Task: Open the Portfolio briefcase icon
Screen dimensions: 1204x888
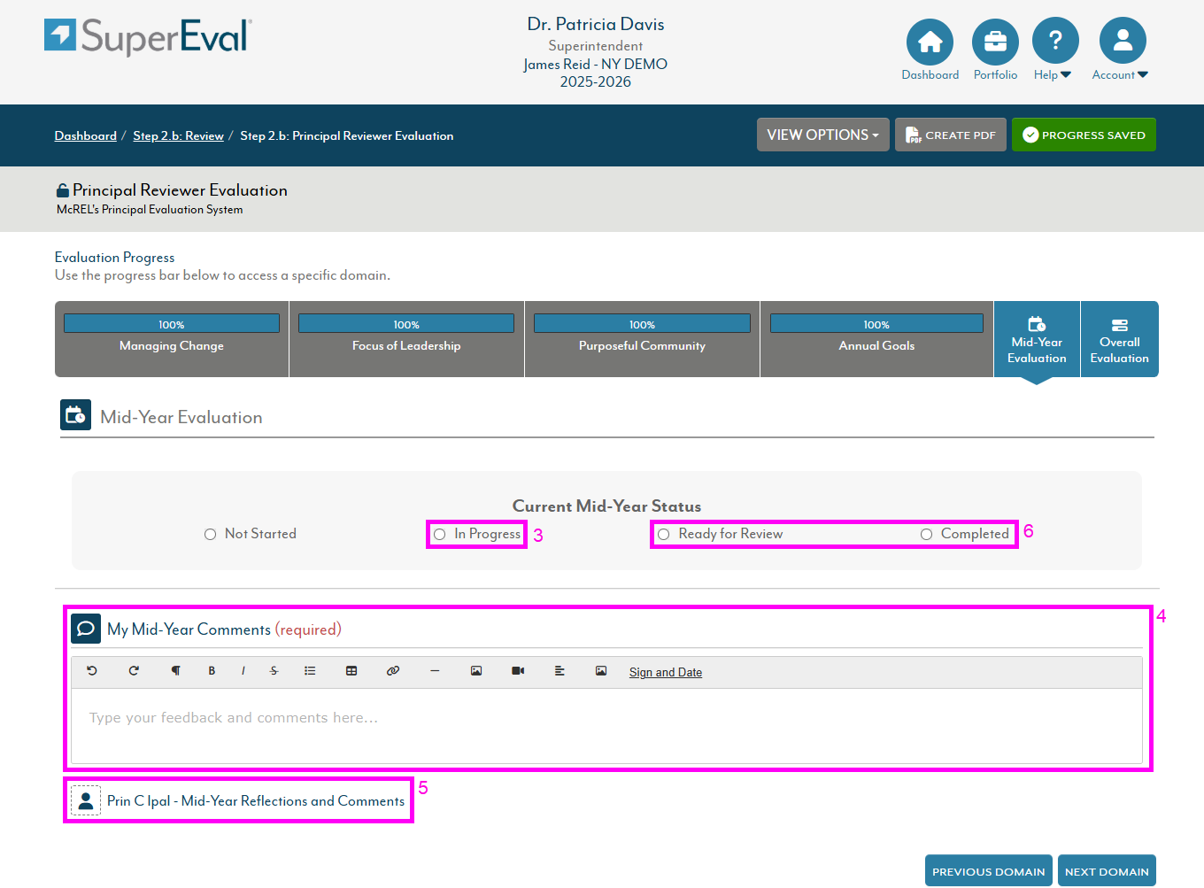Action: click(995, 42)
